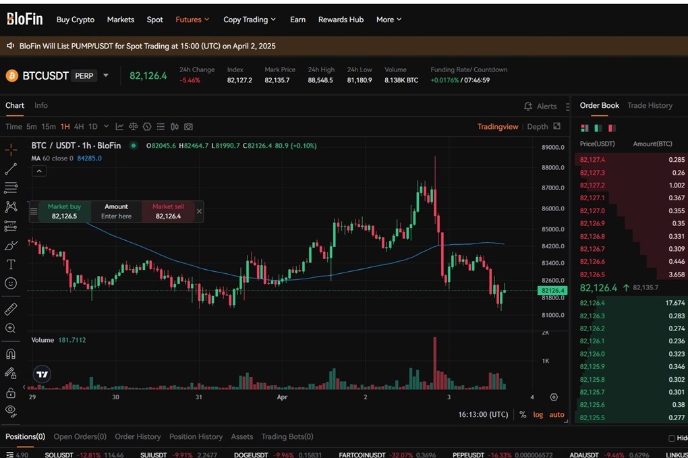This screenshot has height=458, width=688.
Task: Click the orange Bitcoin coin icon
Action: coord(12,76)
